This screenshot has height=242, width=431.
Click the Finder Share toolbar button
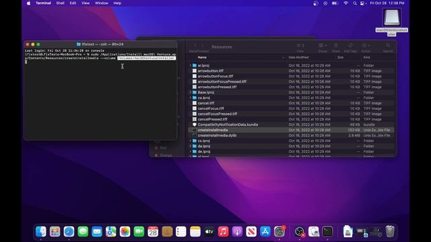click(336, 46)
